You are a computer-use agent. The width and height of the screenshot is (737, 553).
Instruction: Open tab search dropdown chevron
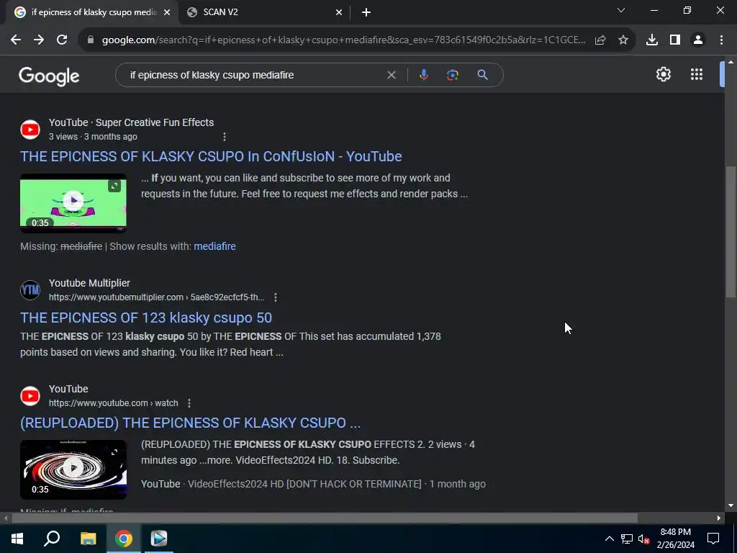point(621,10)
